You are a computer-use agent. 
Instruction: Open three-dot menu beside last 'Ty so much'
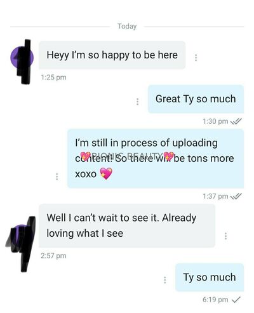pos(165,280)
